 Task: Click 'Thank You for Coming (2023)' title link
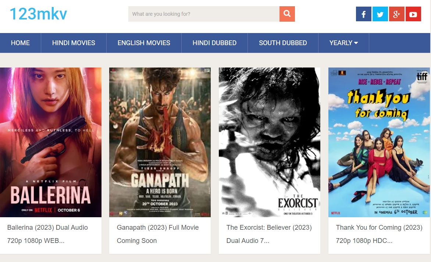(x=379, y=234)
